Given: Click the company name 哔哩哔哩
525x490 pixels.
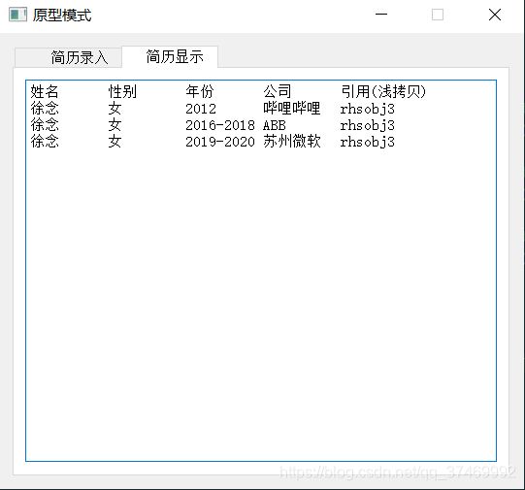Looking at the screenshot, I should click(292, 108).
